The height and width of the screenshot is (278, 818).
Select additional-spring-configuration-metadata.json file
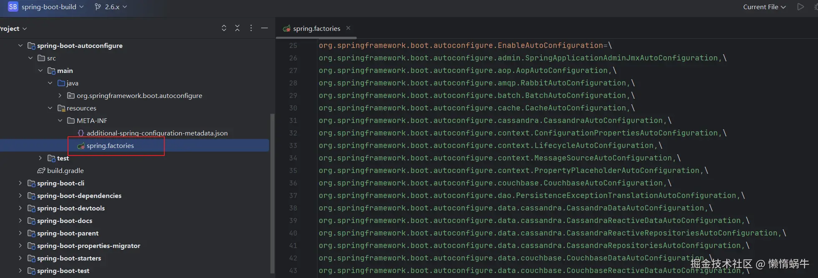tap(157, 133)
